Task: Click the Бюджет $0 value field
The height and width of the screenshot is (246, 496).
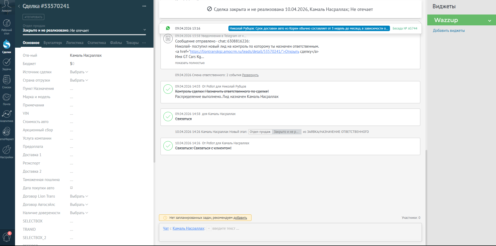Action: coord(72,64)
